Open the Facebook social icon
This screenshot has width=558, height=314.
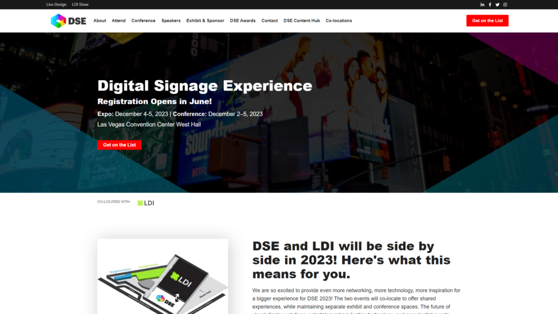(x=490, y=4)
